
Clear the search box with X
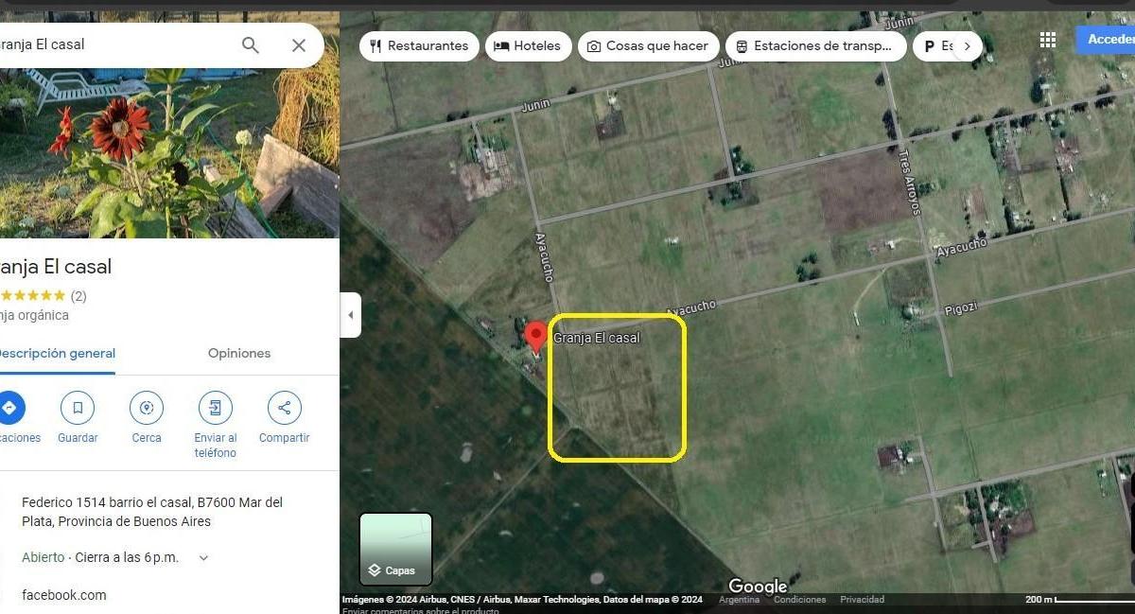(299, 44)
